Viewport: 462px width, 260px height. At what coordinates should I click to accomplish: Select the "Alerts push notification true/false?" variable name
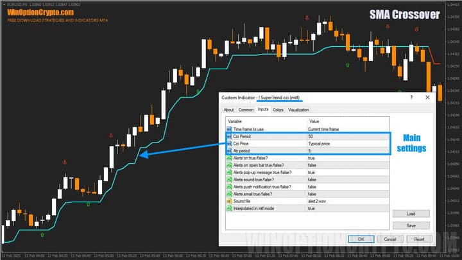262,187
